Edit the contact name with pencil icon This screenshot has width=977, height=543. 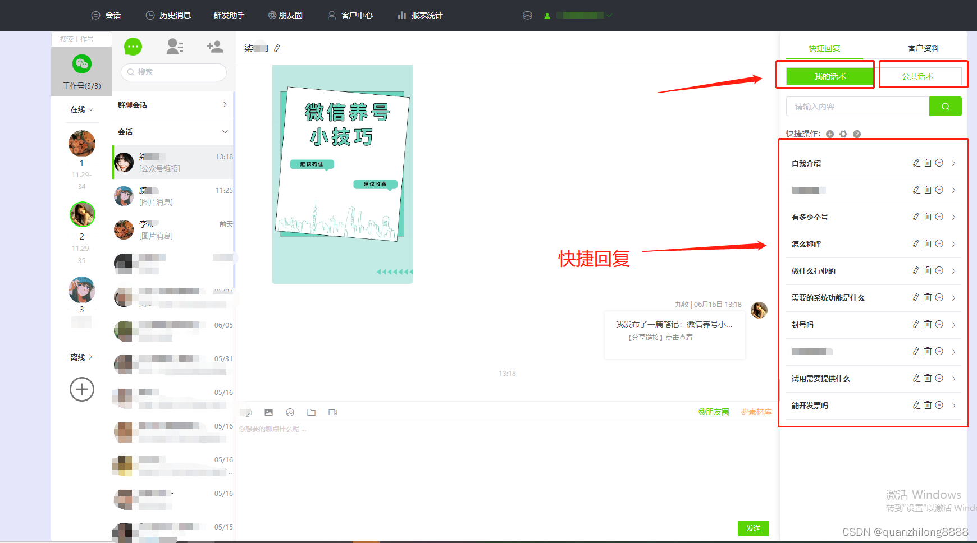[x=277, y=49]
